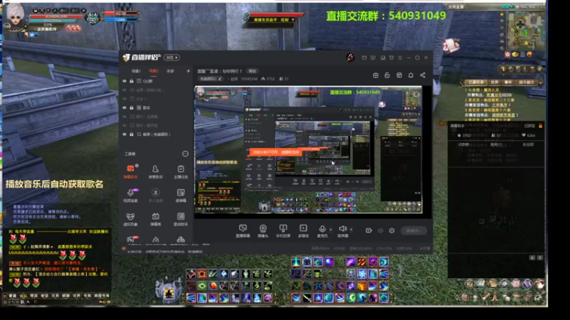Click the share icon above the preview
The image size is (570, 320).
[423, 75]
